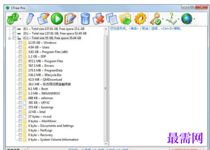Viewport: 210px width, 150px height.
Task: Click the blue recycle bin icon
Action: (x=85, y=19)
